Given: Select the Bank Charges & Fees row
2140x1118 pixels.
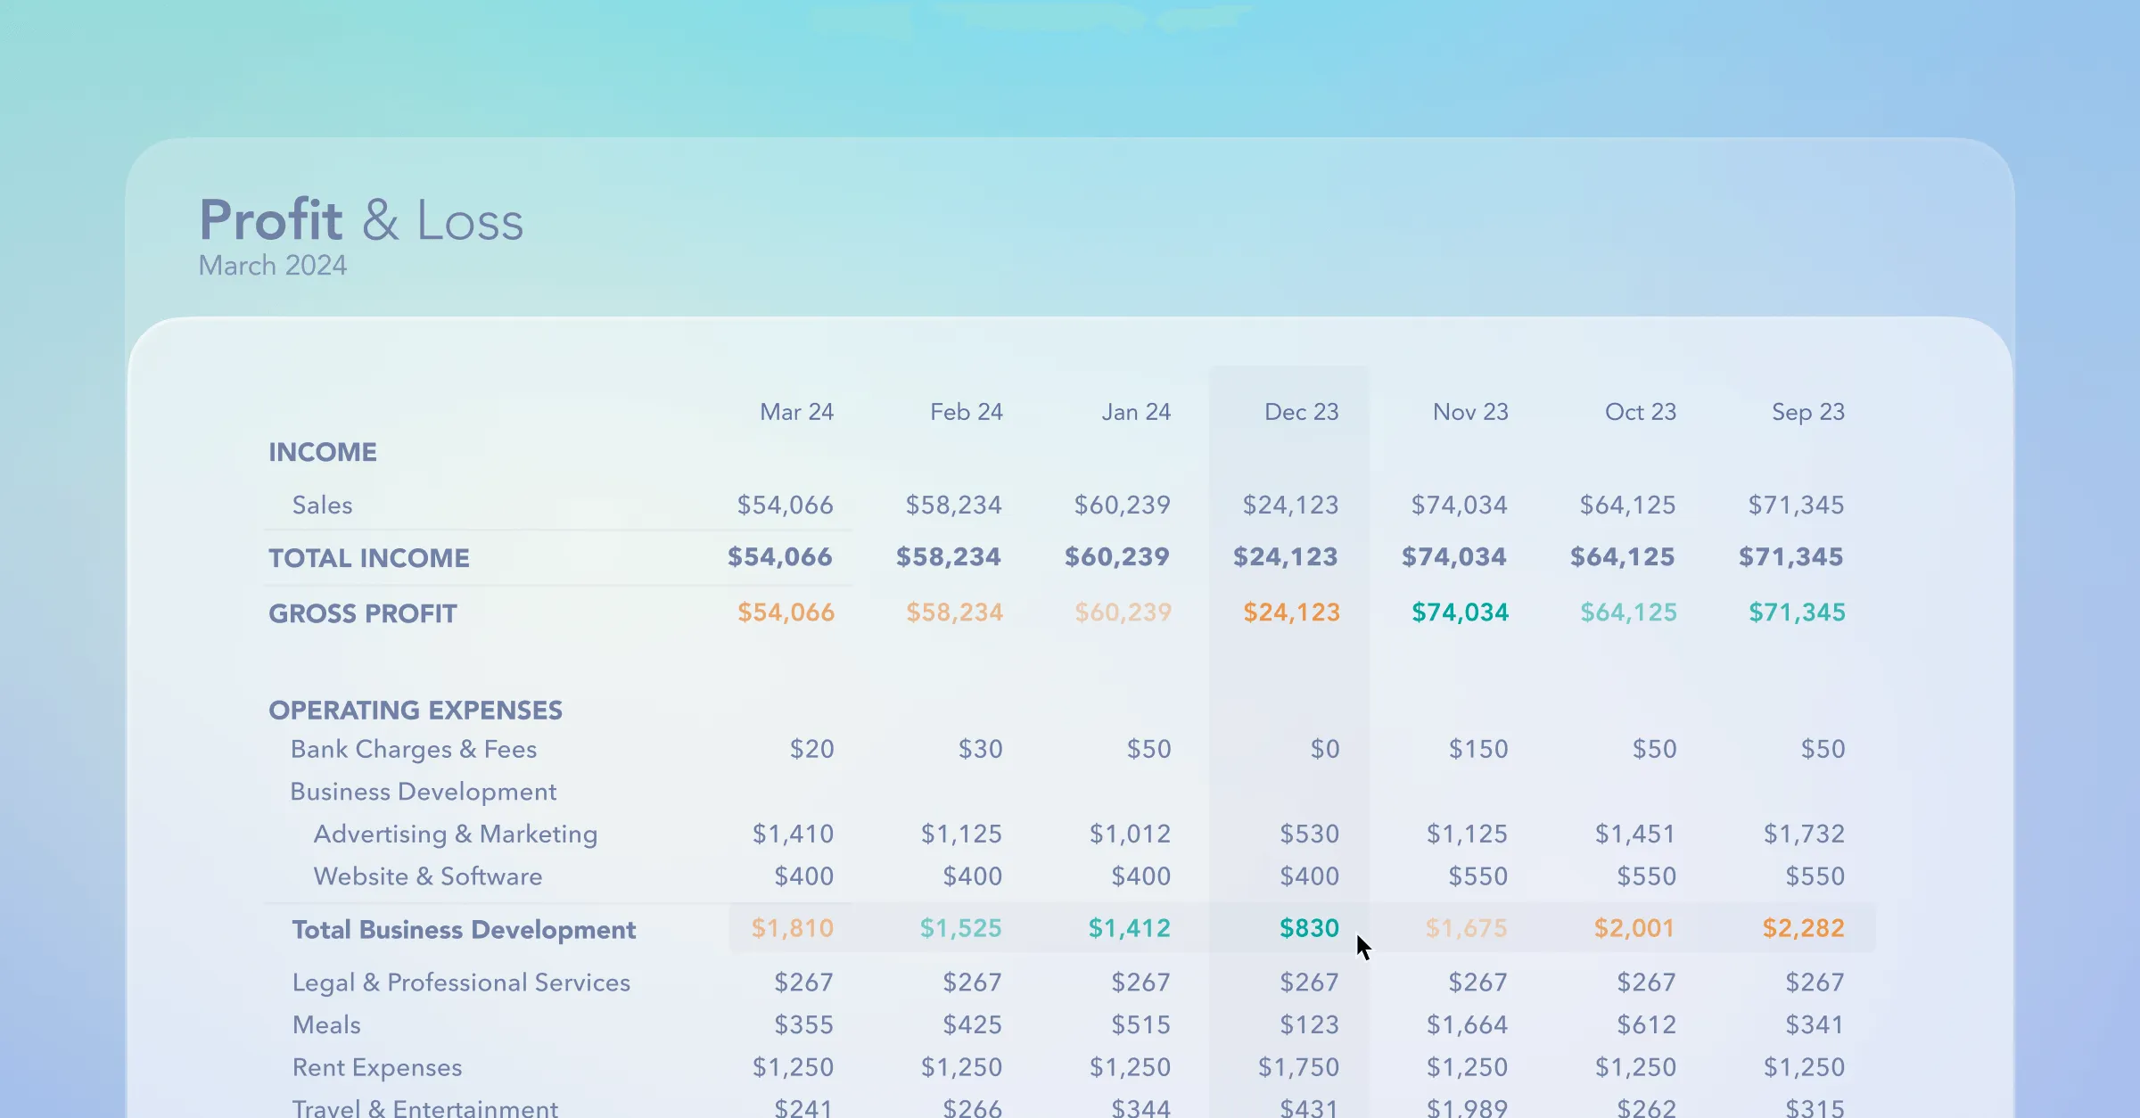Looking at the screenshot, I should click(414, 749).
